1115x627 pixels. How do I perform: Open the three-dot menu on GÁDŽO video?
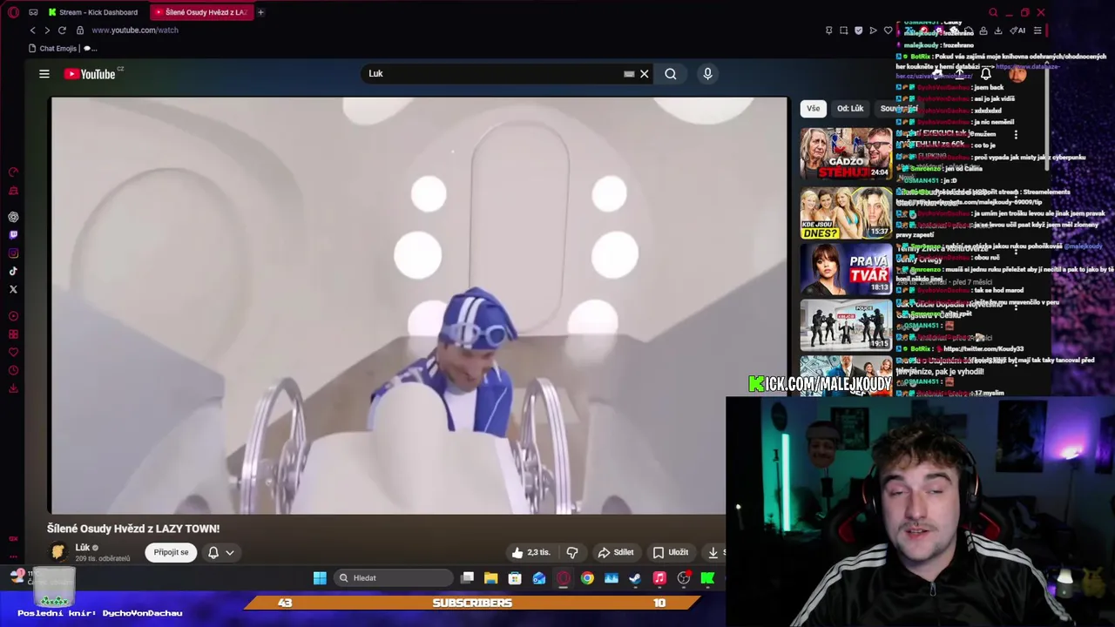tap(1016, 135)
